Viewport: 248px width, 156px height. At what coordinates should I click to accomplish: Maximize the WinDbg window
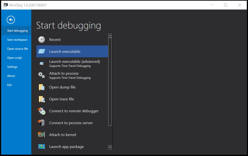coord(226,5)
